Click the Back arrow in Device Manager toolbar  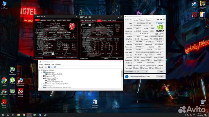pos(40,67)
